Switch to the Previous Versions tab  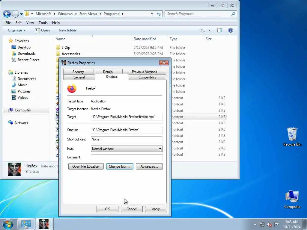click(144, 72)
